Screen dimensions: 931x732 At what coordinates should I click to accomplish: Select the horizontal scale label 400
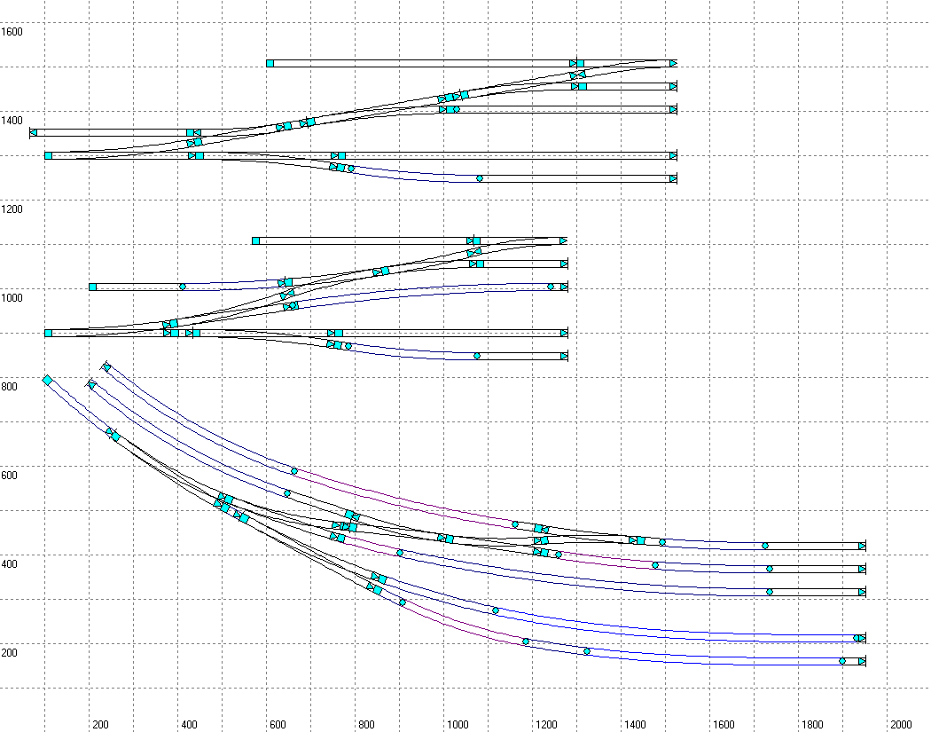tap(189, 724)
